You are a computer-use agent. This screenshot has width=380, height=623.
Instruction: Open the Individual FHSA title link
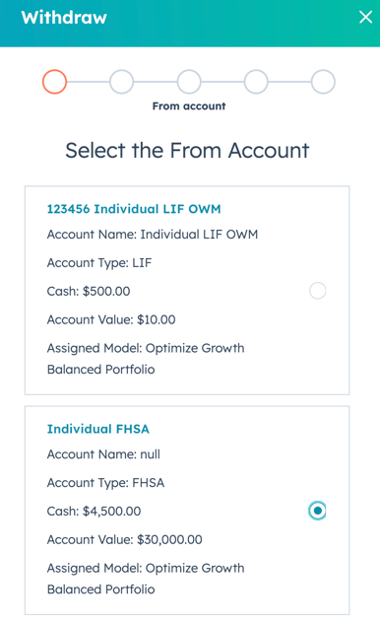[x=98, y=429]
